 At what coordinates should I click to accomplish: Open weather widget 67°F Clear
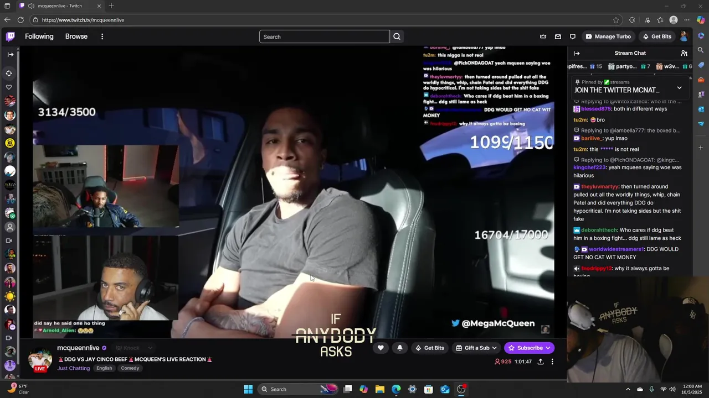coord(19,389)
